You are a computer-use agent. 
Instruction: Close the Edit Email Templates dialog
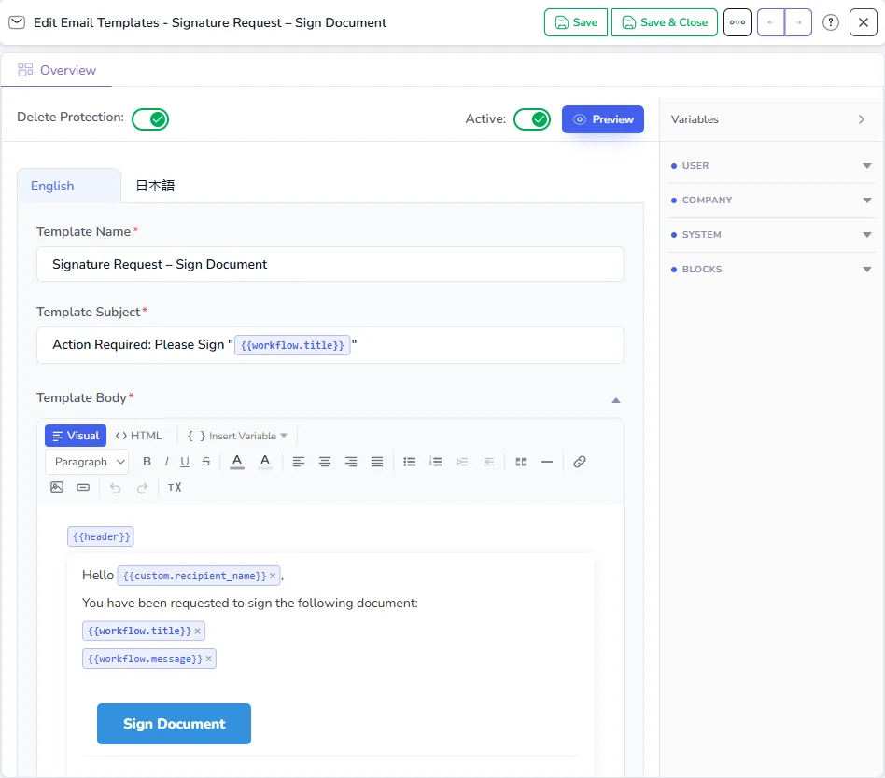click(x=863, y=22)
